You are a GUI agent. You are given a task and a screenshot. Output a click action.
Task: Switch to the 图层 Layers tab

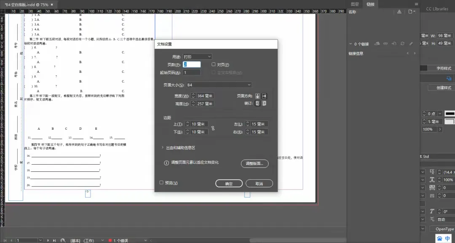[355, 4]
